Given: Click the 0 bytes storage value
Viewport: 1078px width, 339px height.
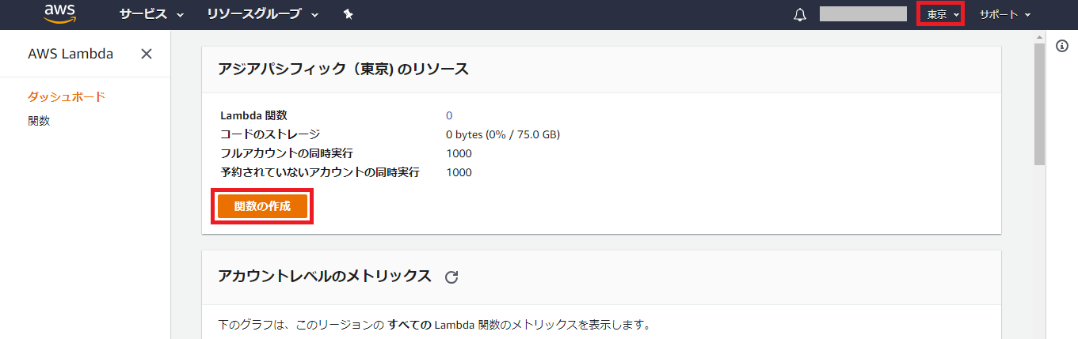Looking at the screenshot, I should (x=503, y=134).
